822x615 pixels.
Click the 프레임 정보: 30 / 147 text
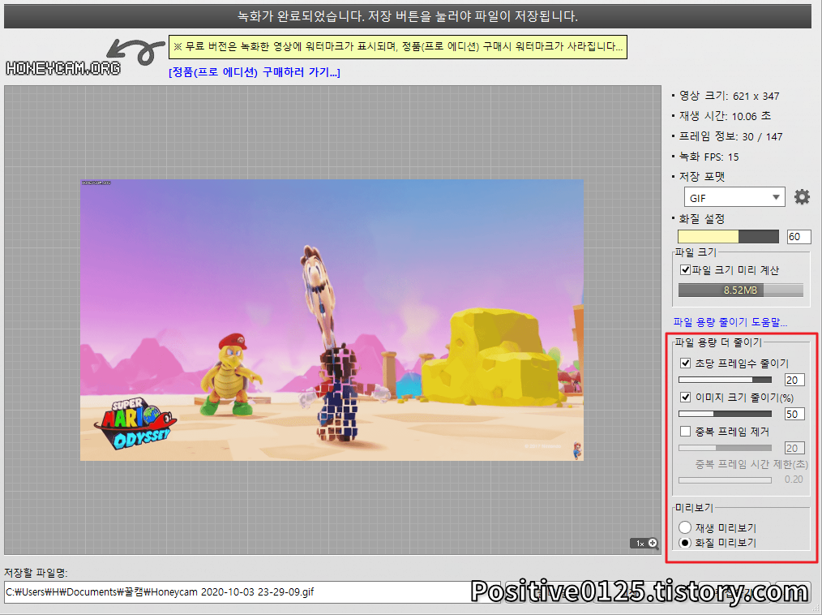[x=730, y=136]
